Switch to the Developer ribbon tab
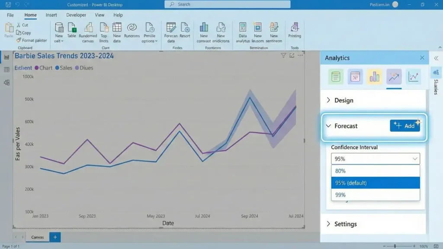Screen dimensions: 443x249 point(76,15)
